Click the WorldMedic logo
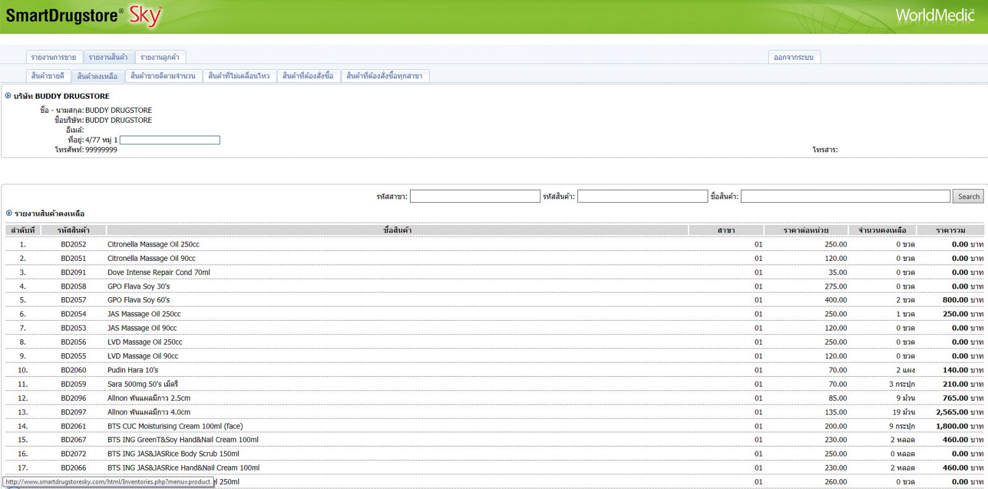Image resolution: width=988 pixels, height=489 pixels. pos(935,15)
